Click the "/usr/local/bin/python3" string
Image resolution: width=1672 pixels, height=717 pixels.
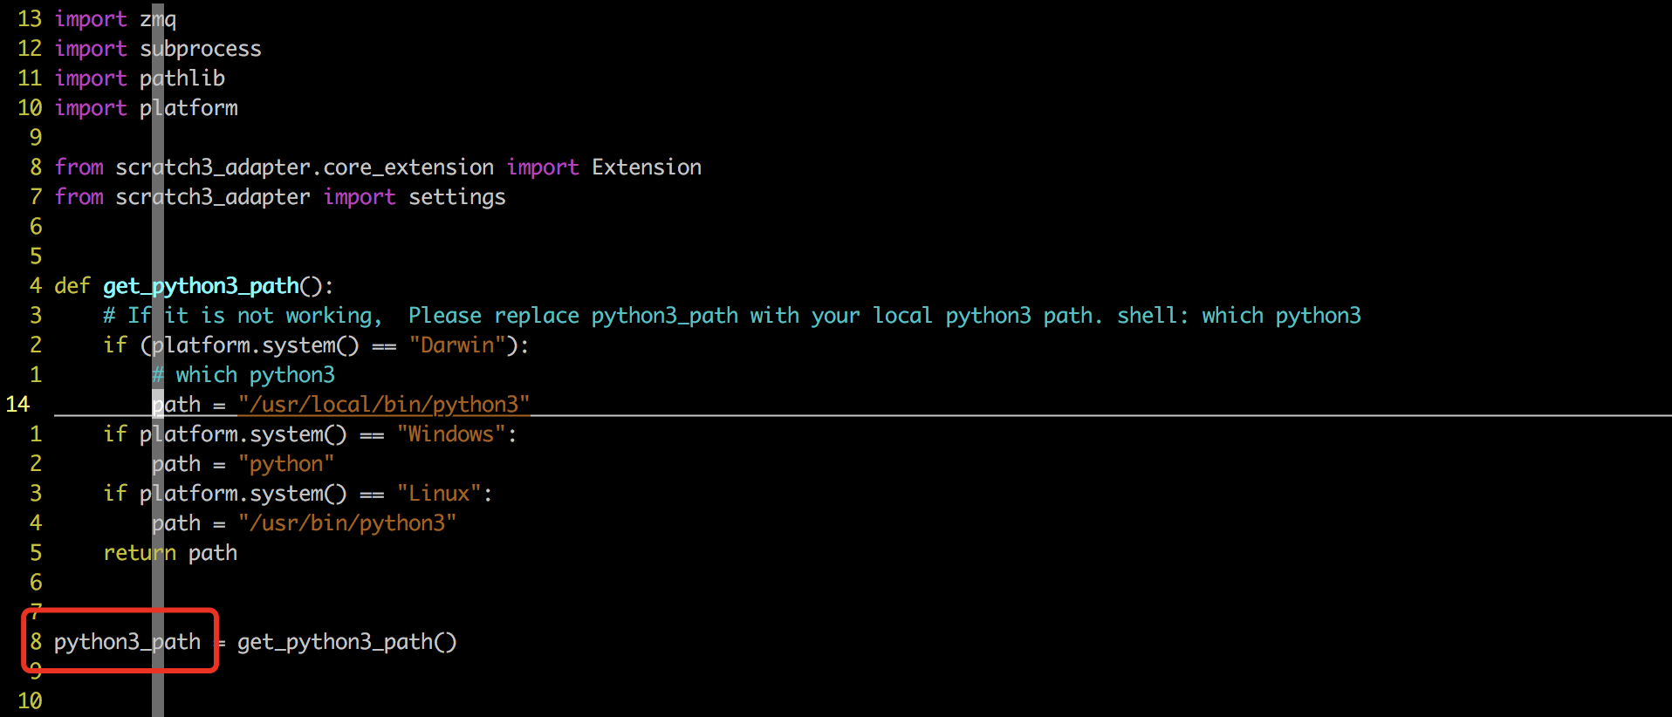point(384,405)
